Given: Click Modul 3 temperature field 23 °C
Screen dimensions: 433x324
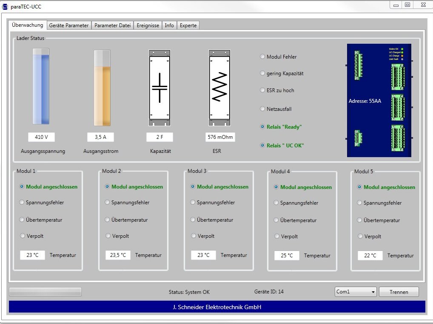Looking at the screenshot, I should pyautogui.click(x=203, y=255).
